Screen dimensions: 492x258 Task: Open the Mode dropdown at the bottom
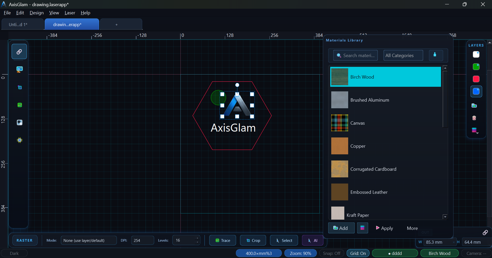coord(89,240)
